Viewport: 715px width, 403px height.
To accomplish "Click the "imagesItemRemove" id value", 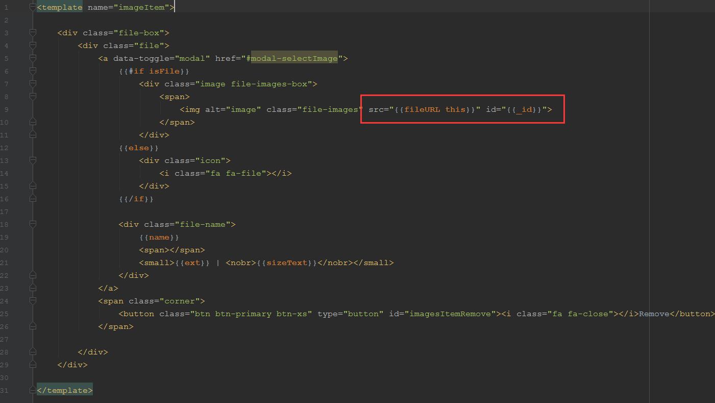I will (450, 314).
